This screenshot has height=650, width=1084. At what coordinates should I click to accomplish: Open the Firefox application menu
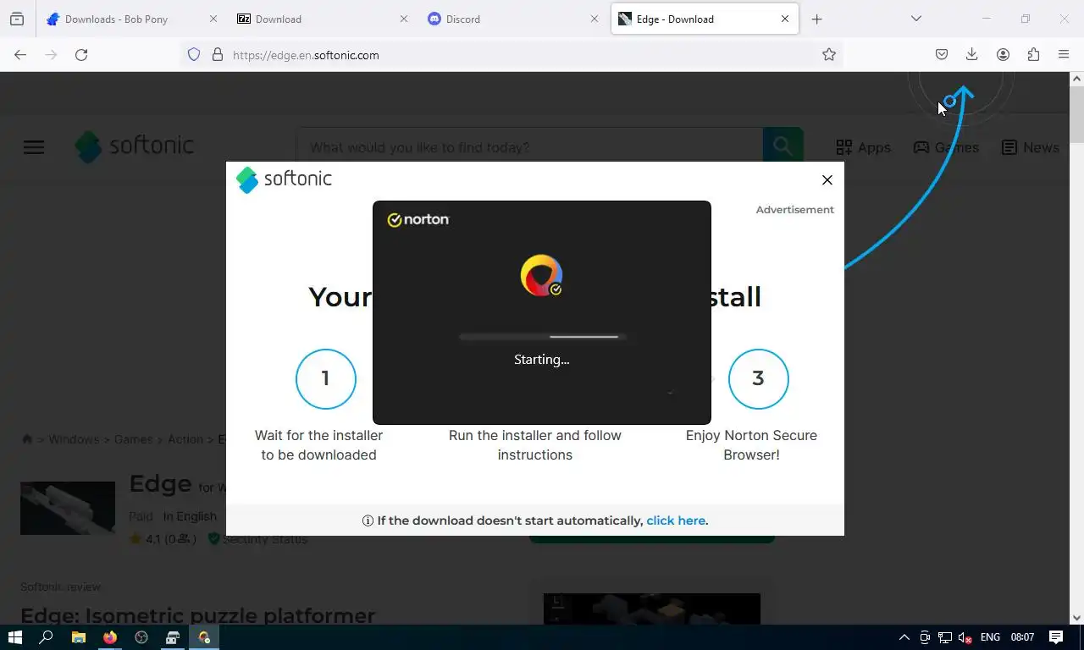click(1064, 54)
